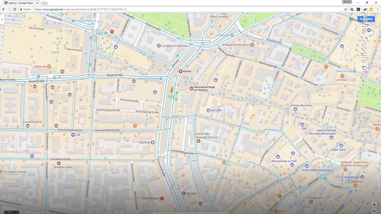Click the Ocui restaurant marker

pos(276,211)
